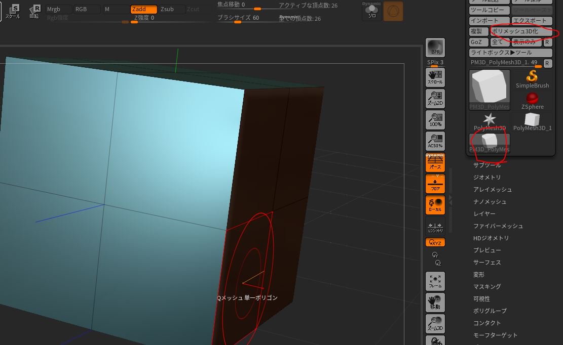Expand the ファイバーメッシュ (FiberMesh) section
563x345 pixels.
(498, 226)
